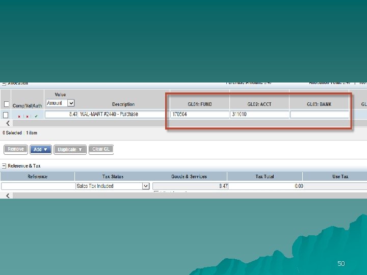Click left scroll arrow under Reference & Tax
367x275 pixels.
click(x=8, y=196)
